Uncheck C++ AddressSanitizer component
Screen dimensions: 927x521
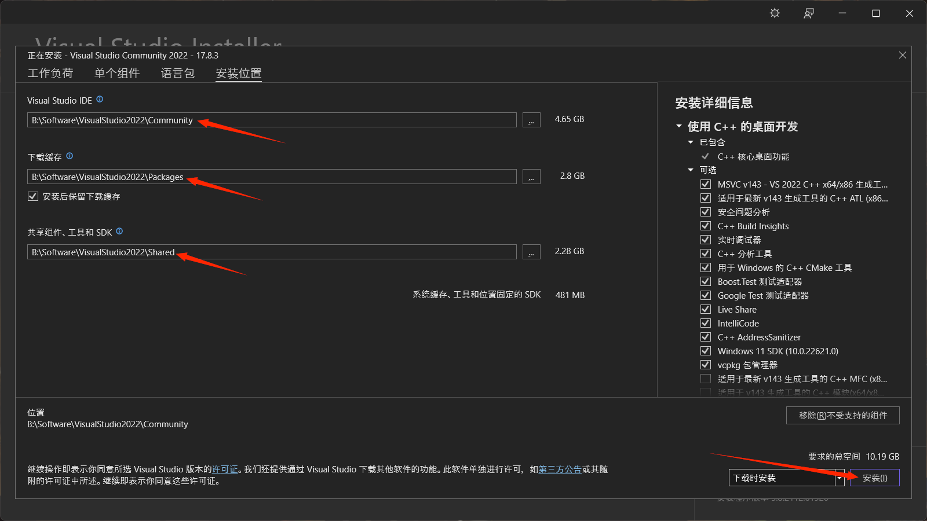[706, 337]
